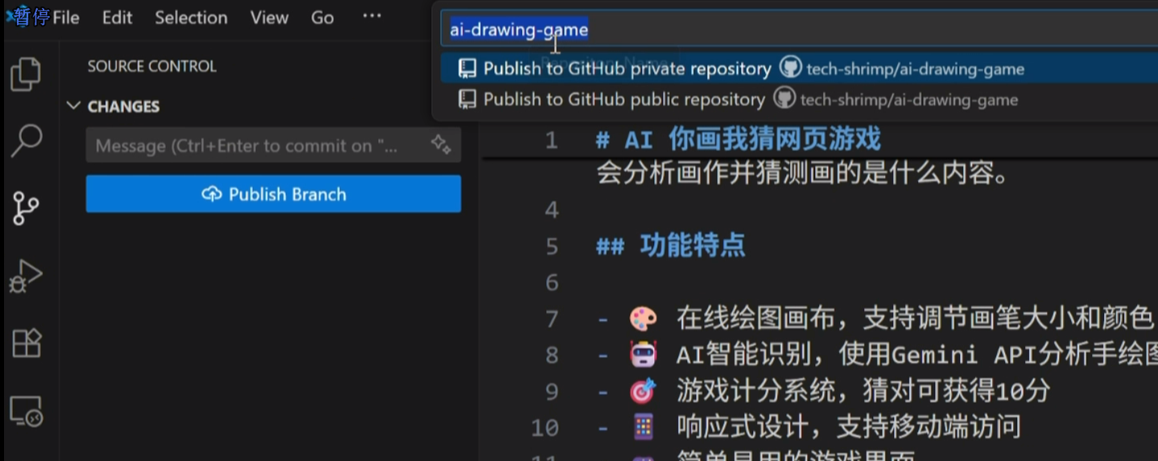This screenshot has height=461, width=1158.
Task: Open the Source Control view icon
Action: click(26, 208)
